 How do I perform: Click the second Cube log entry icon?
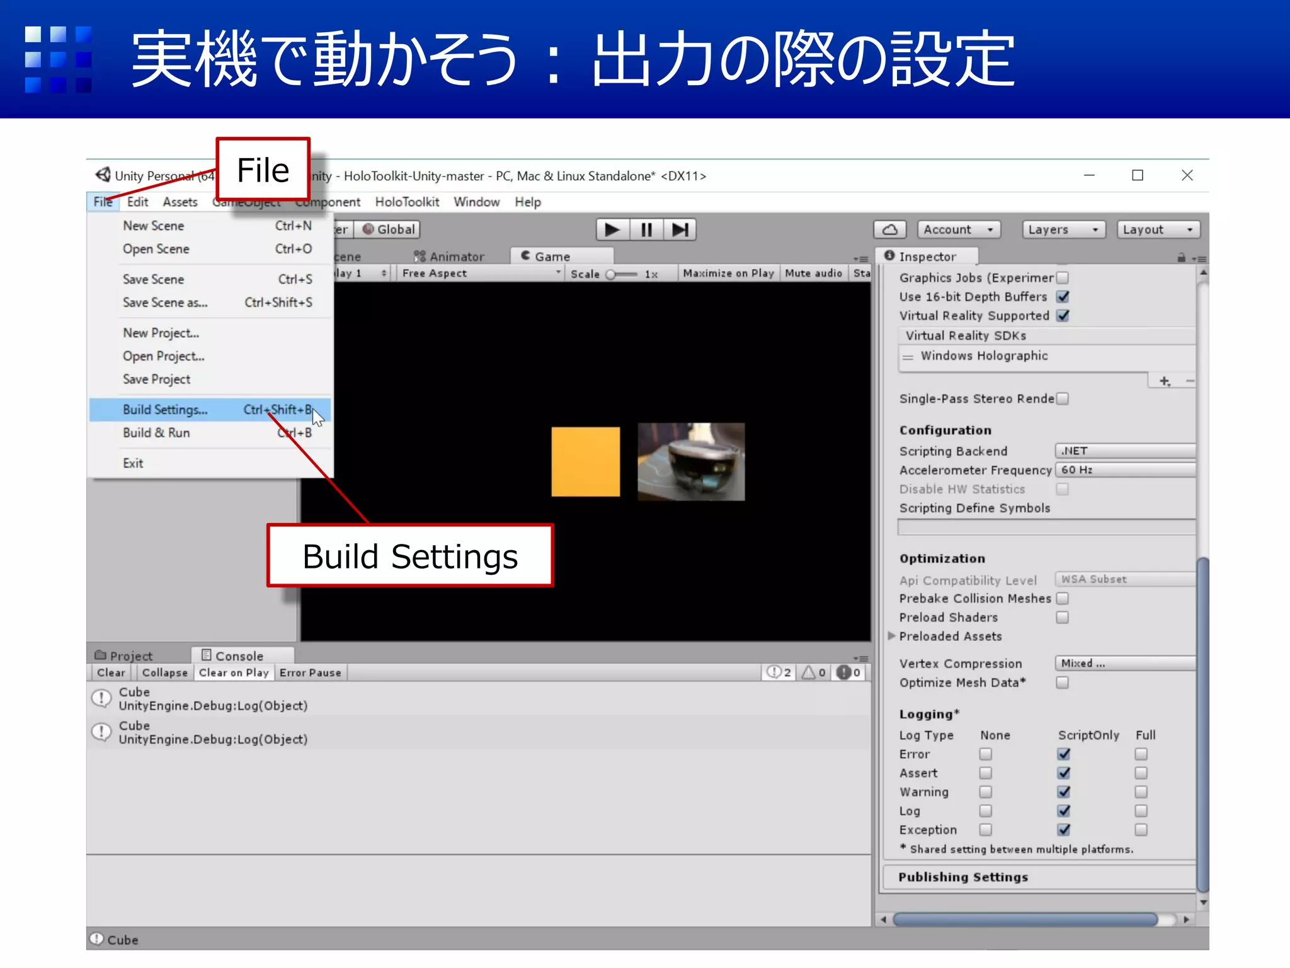point(101,732)
